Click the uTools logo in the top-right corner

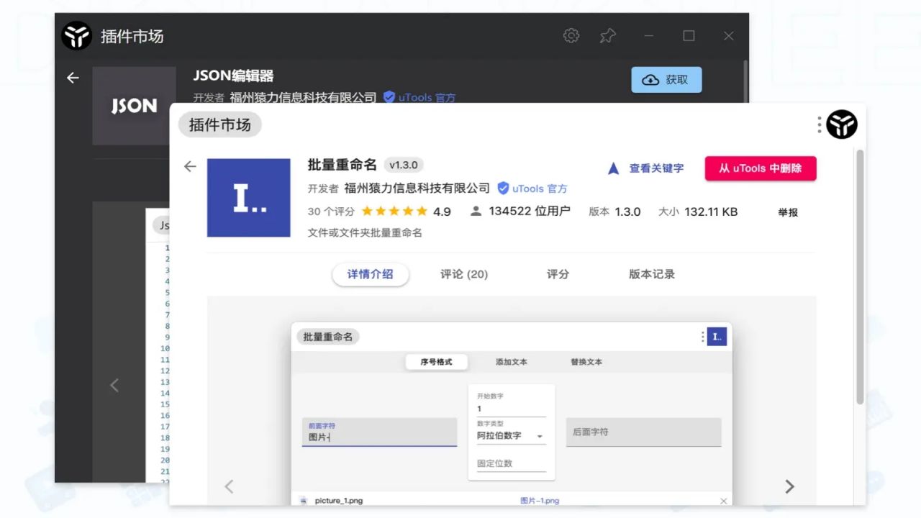(x=842, y=124)
